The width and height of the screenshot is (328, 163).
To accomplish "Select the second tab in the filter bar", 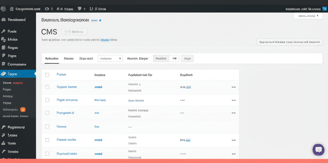I will (x=69, y=59).
